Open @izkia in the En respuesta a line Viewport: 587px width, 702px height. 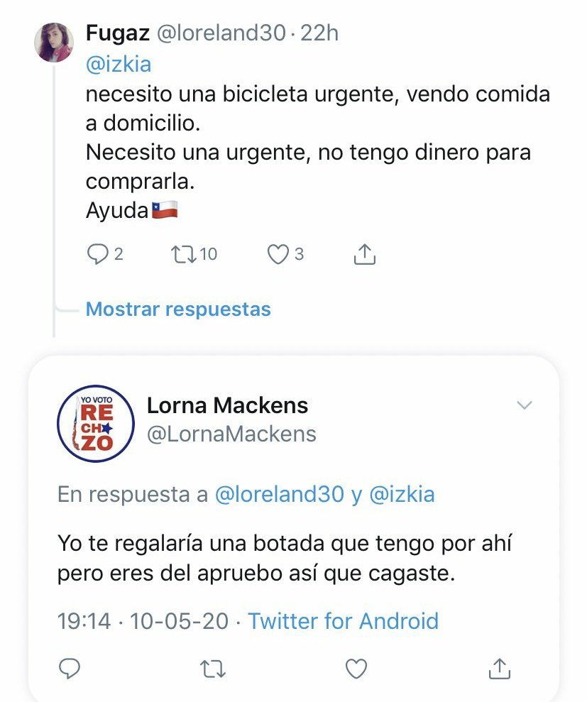tap(402, 494)
